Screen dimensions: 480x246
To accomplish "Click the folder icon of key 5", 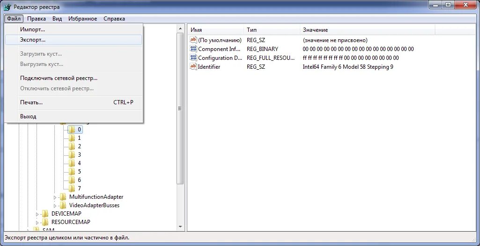I will click(71, 172).
